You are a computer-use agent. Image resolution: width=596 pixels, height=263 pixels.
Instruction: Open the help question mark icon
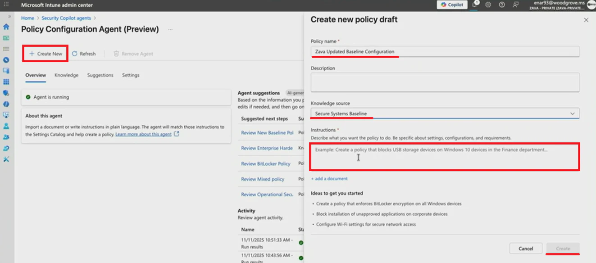pos(502,5)
